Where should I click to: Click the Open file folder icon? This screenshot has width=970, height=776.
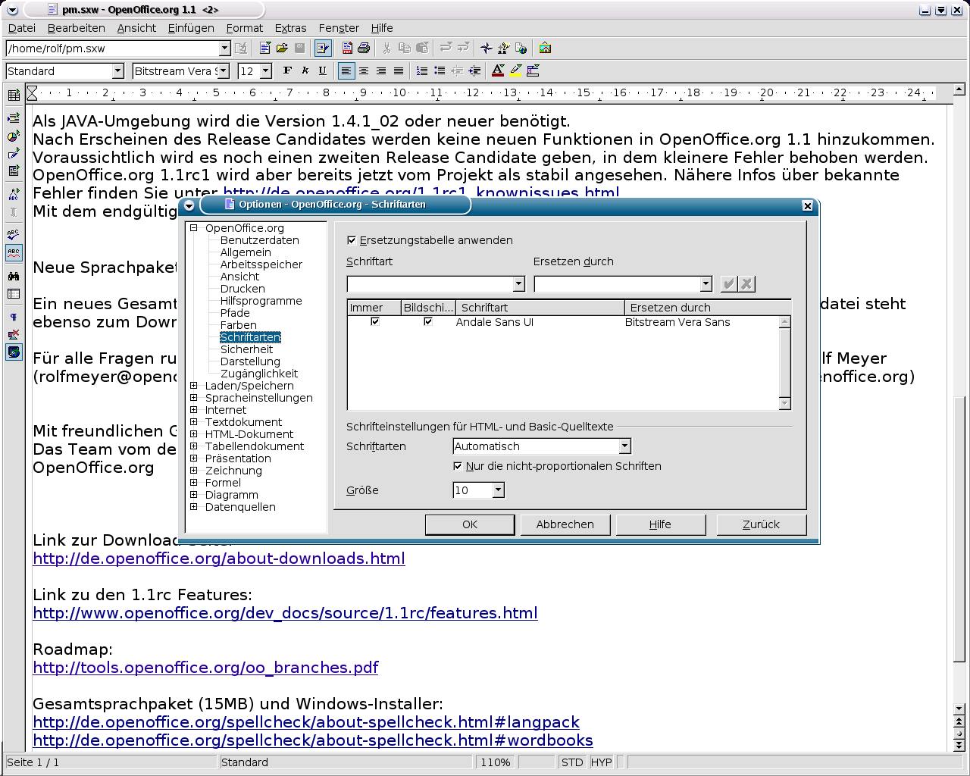coord(282,48)
